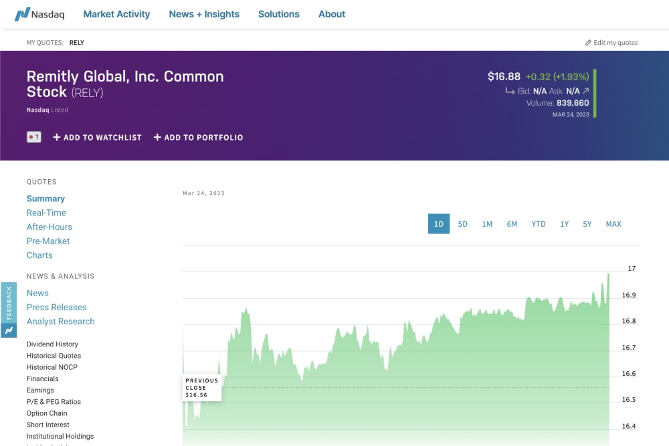Open the Pre-Market link
The image size is (669, 446).
pyautogui.click(x=47, y=241)
